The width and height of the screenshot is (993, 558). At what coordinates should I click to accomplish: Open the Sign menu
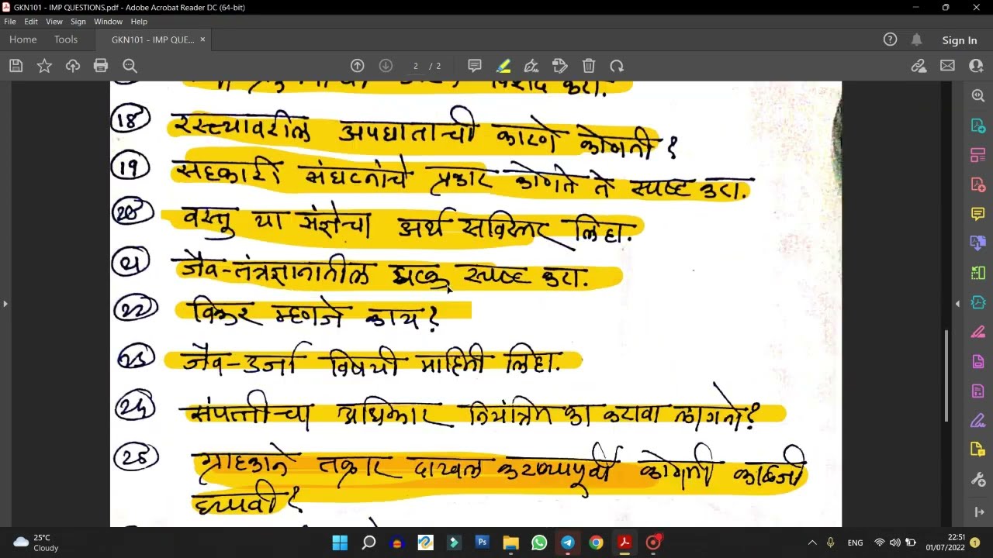point(78,22)
